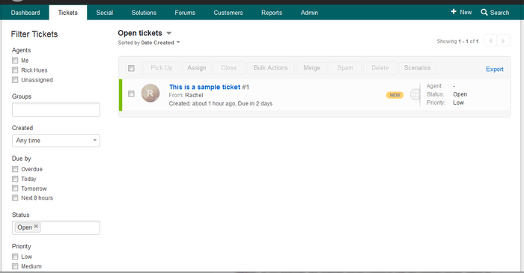The width and height of the screenshot is (524, 273).
Task: Click the Bulk Actions button
Action: [x=271, y=68]
